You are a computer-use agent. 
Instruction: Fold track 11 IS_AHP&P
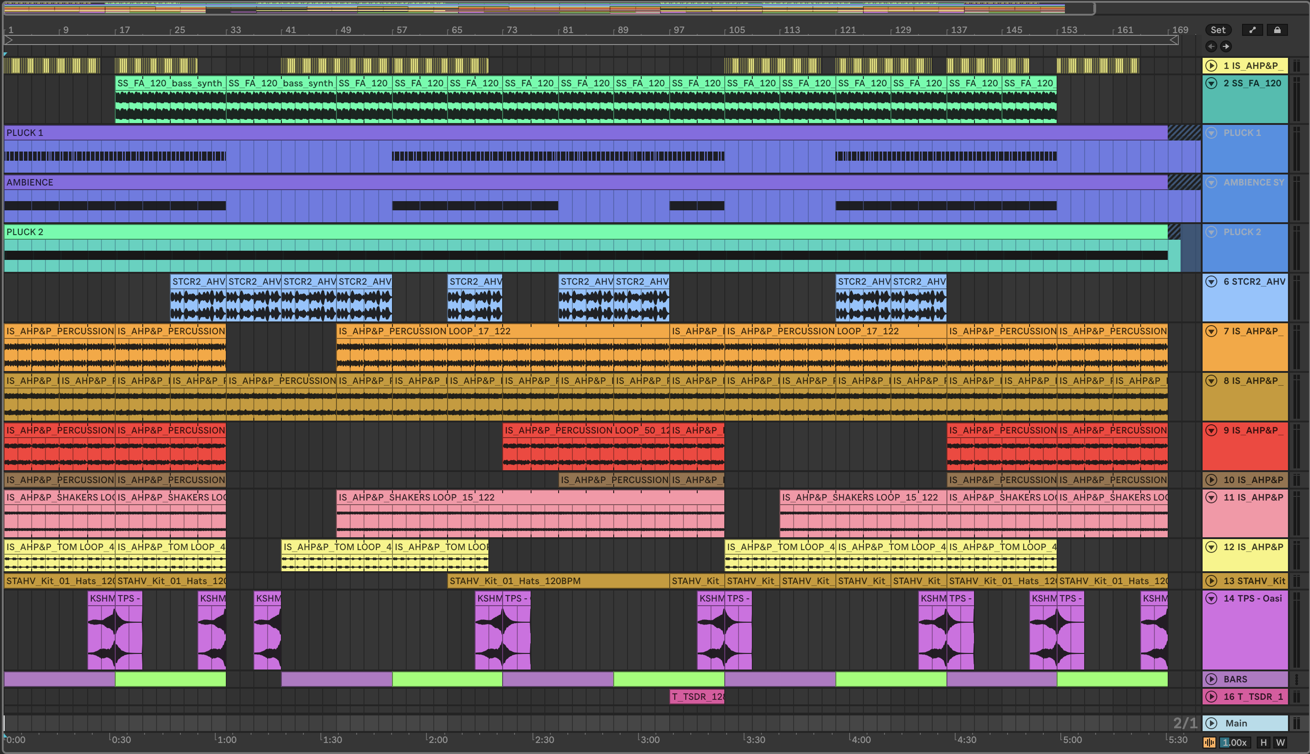[1211, 498]
